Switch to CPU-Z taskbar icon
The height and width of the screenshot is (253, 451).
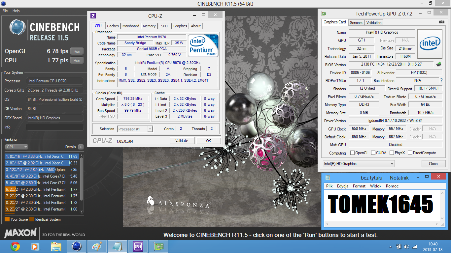pos(138,246)
